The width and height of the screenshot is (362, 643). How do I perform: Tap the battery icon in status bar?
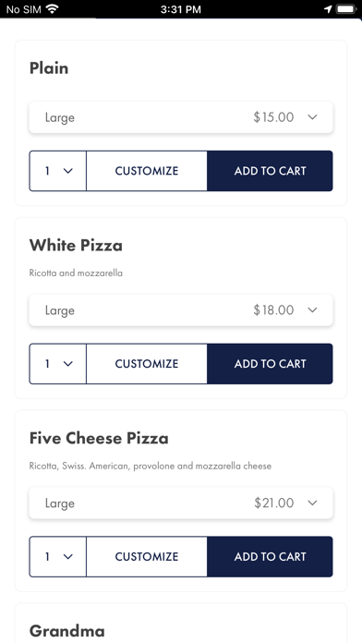coord(346,9)
